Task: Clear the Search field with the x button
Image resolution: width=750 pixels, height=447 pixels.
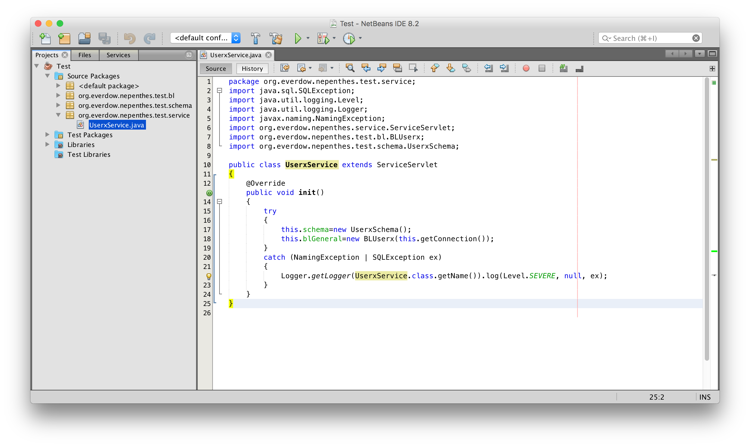Action: (696, 38)
